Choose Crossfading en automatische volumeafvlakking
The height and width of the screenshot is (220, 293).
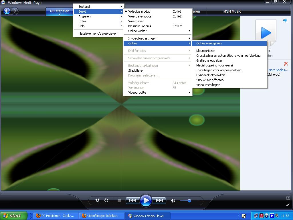(x=229, y=56)
